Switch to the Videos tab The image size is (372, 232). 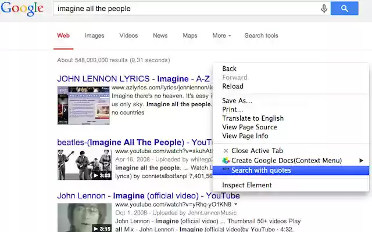(x=128, y=35)
